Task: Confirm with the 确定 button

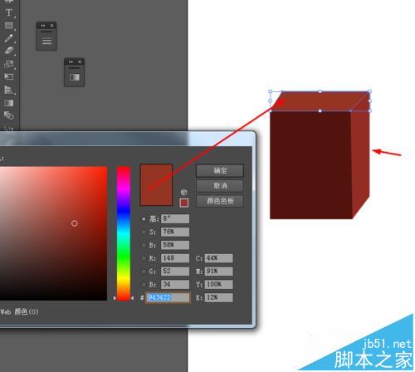Action: click(220, 170)
